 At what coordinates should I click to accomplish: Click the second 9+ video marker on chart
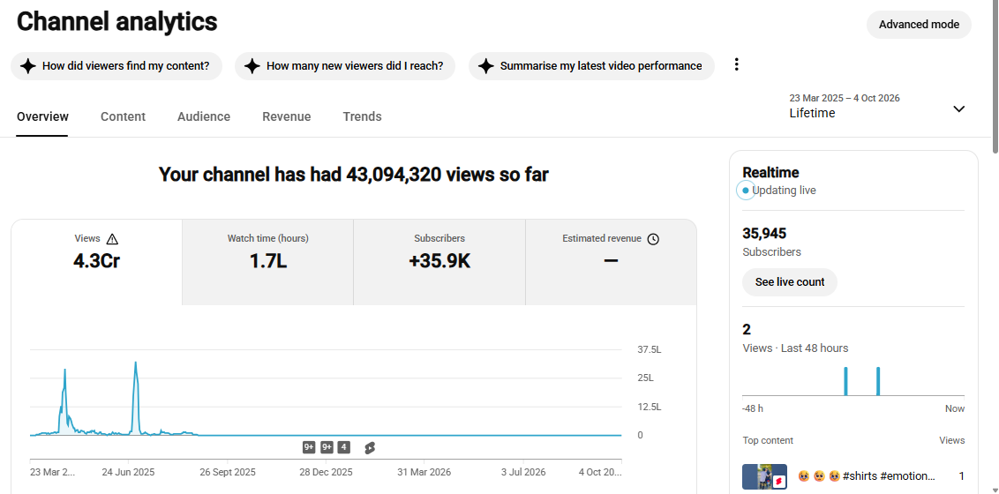pyautogui.click(x=327, y=447)
